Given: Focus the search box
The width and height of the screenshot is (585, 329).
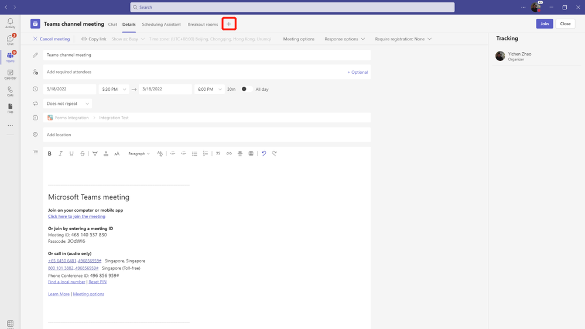Looking at the screenshot, I should 292,7.
